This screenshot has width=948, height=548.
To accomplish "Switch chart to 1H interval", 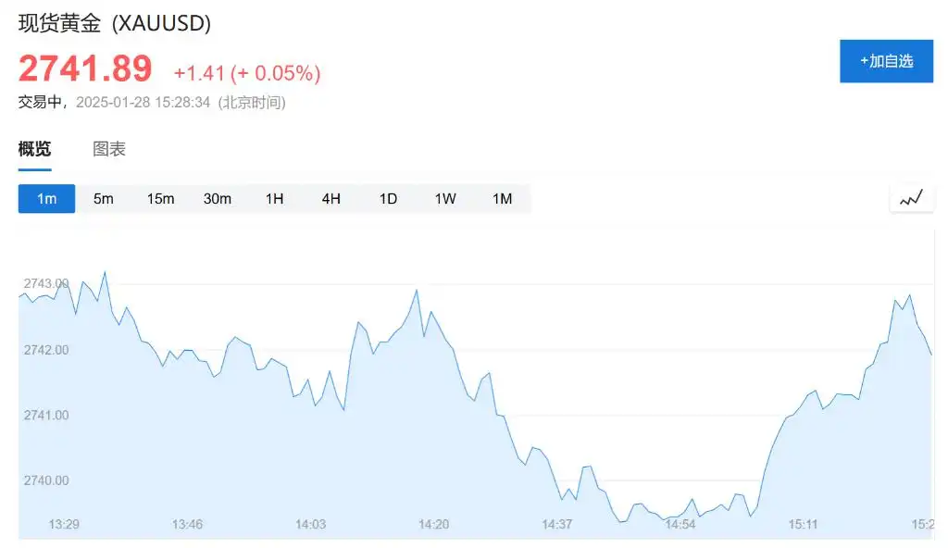I will pyautogui.click(x=274, y=198).
